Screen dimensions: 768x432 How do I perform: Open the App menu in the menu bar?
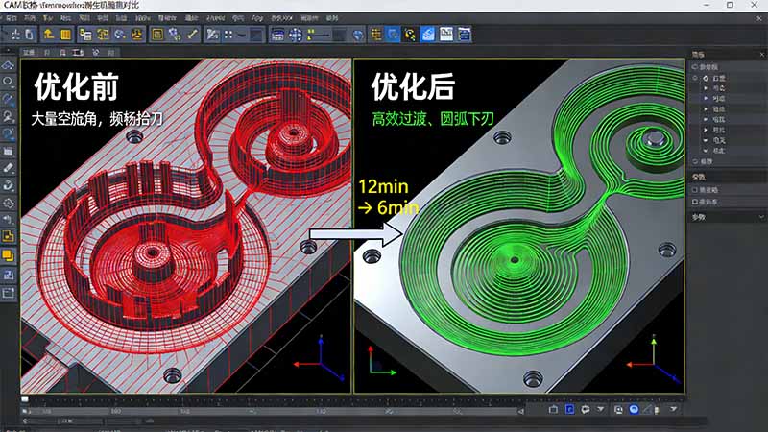pyautogui.click(x=256, y=17)
